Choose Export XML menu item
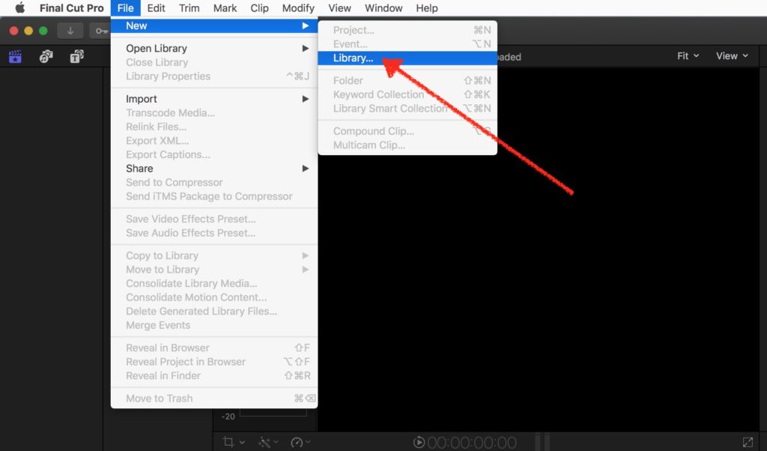The height and width of the screenshot is (451, 767). (214, 140)
